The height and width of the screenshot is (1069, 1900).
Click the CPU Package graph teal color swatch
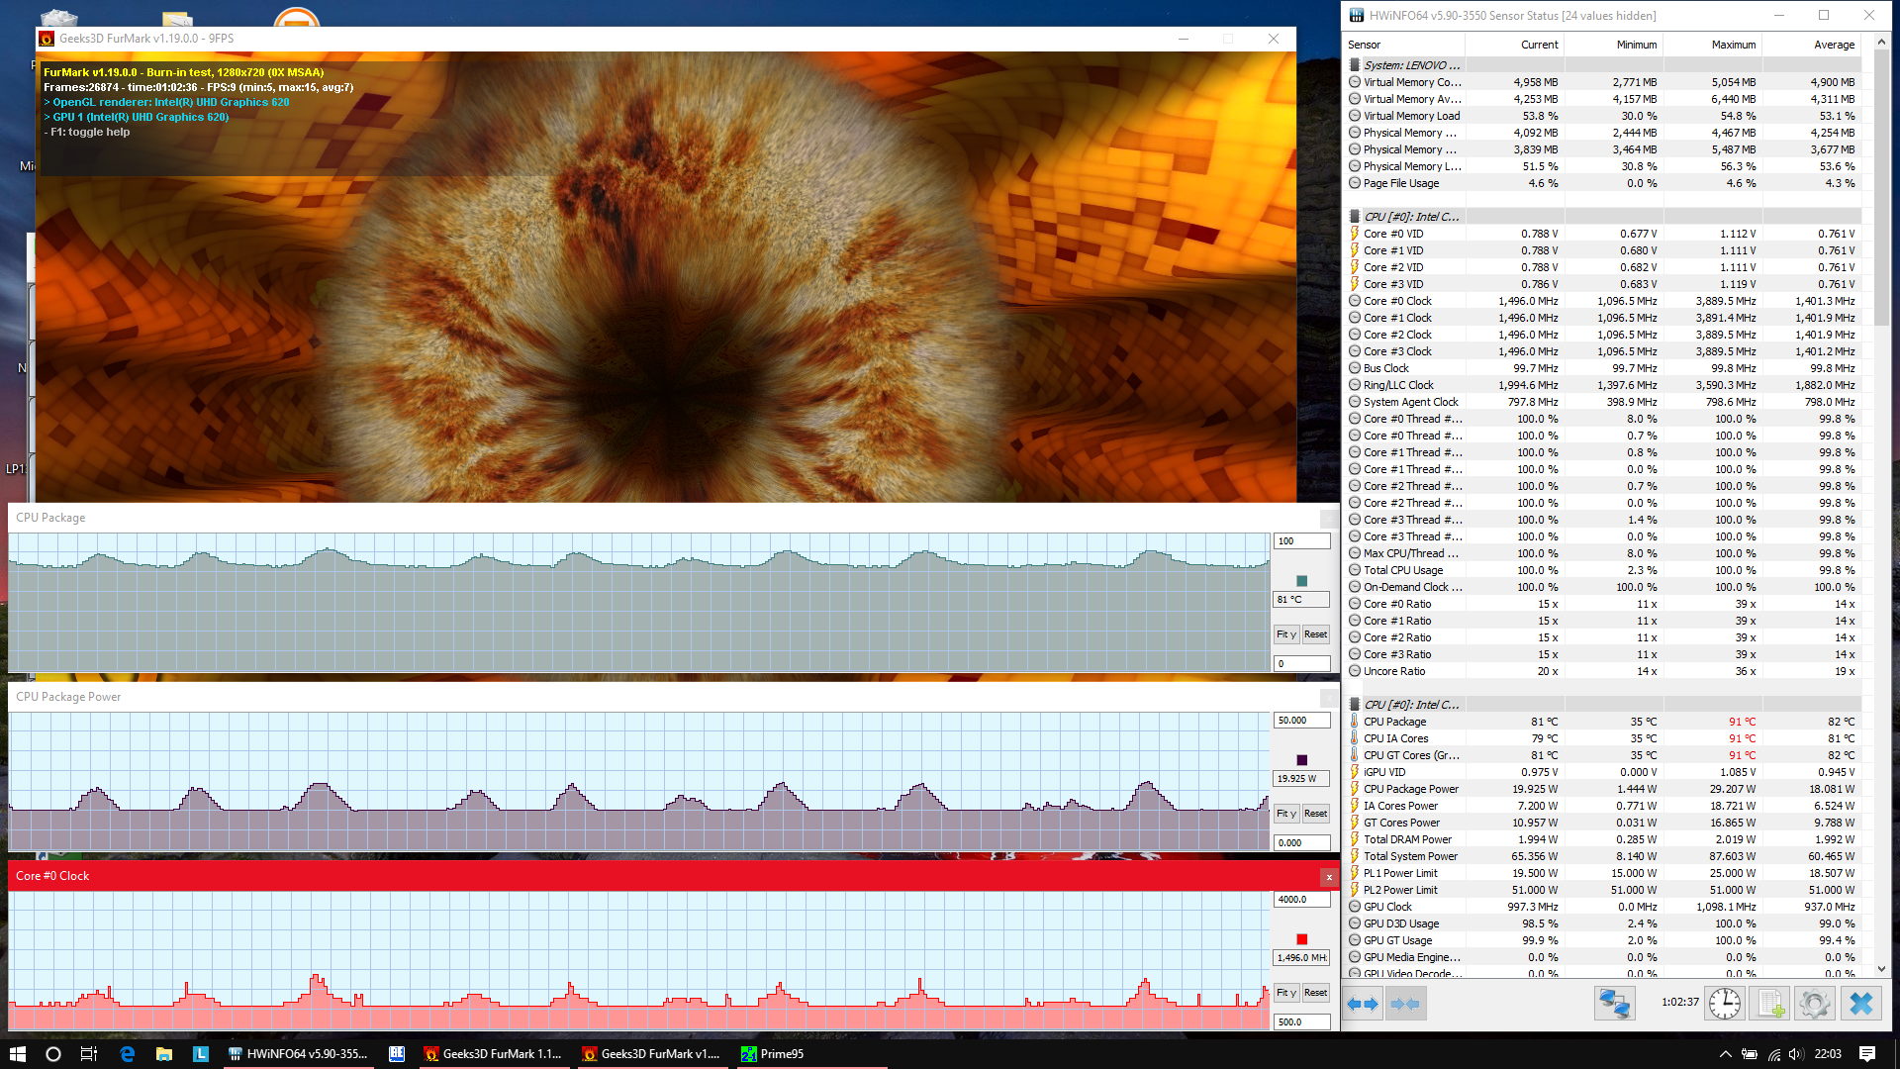tap(1301, 581)
